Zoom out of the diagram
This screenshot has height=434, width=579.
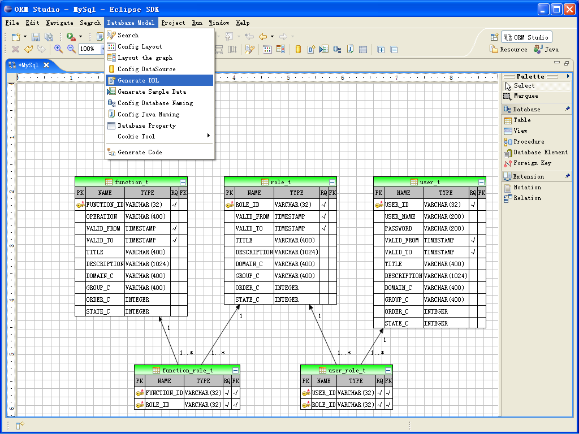(71, 49)
